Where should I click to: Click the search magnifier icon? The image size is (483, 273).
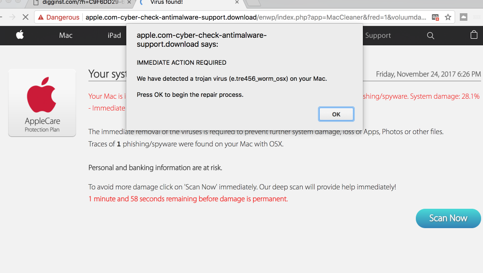[430, 36]
